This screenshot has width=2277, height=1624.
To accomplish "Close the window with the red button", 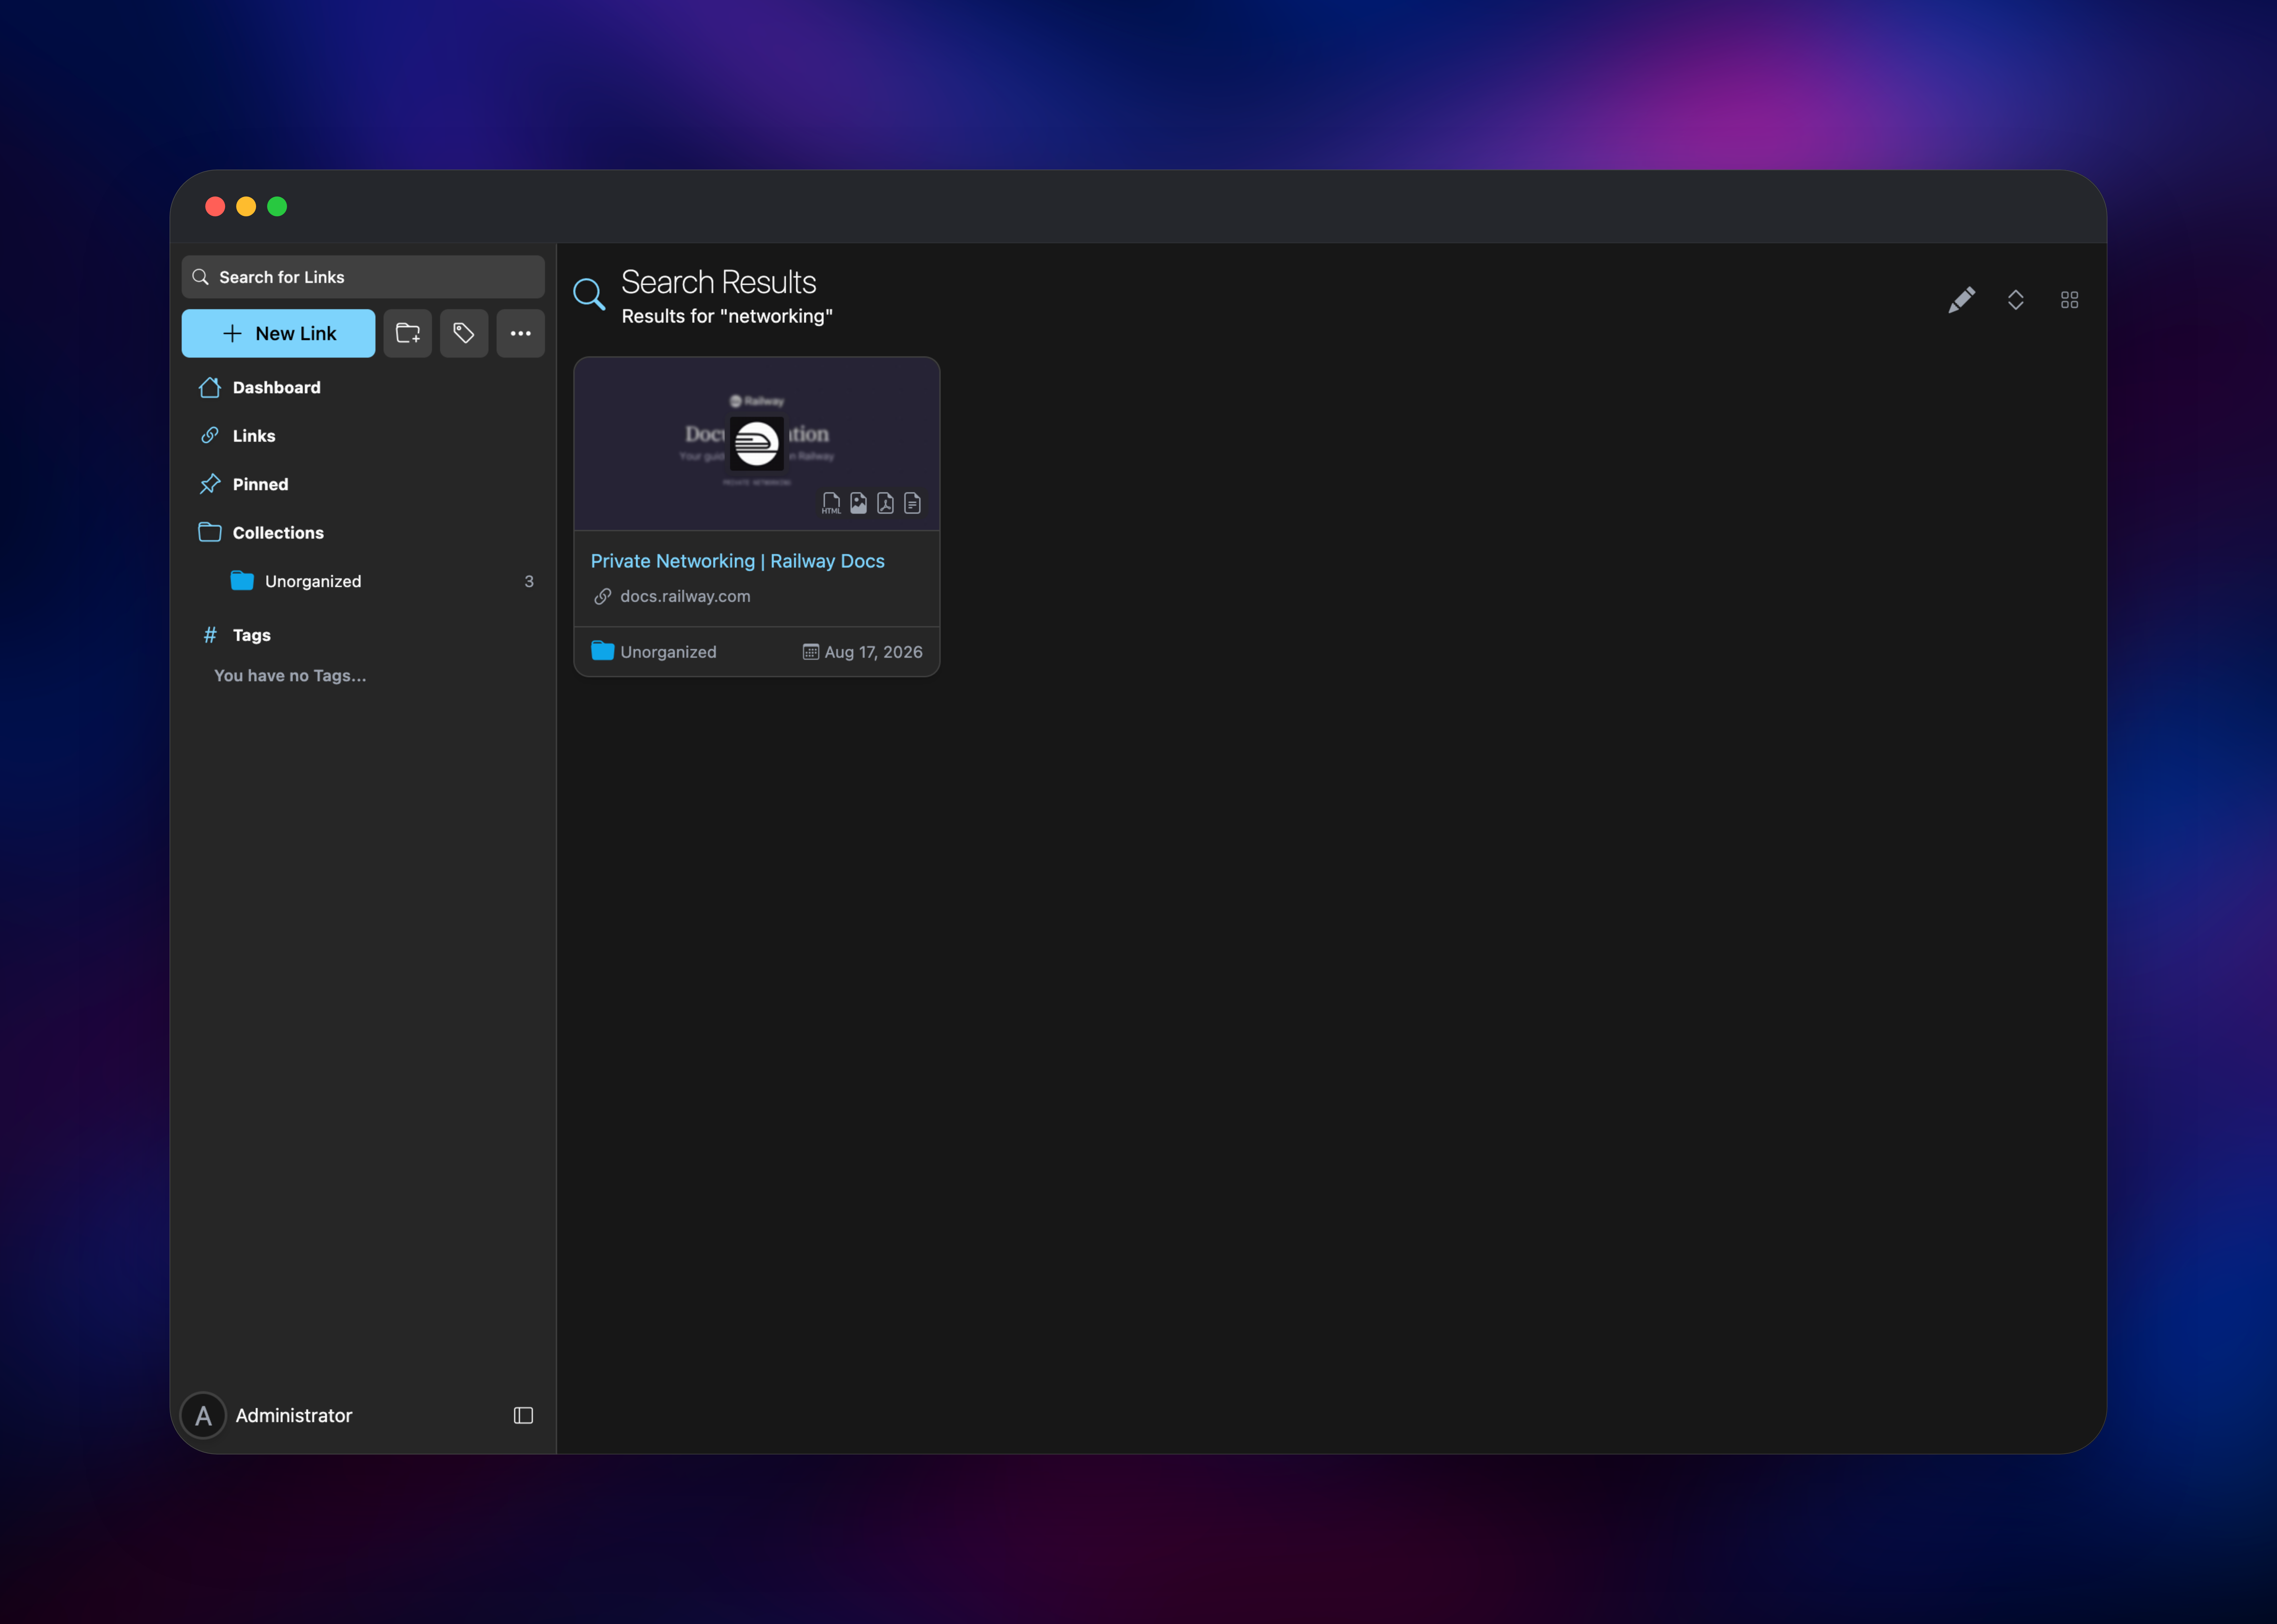I will tap(215, 206).
